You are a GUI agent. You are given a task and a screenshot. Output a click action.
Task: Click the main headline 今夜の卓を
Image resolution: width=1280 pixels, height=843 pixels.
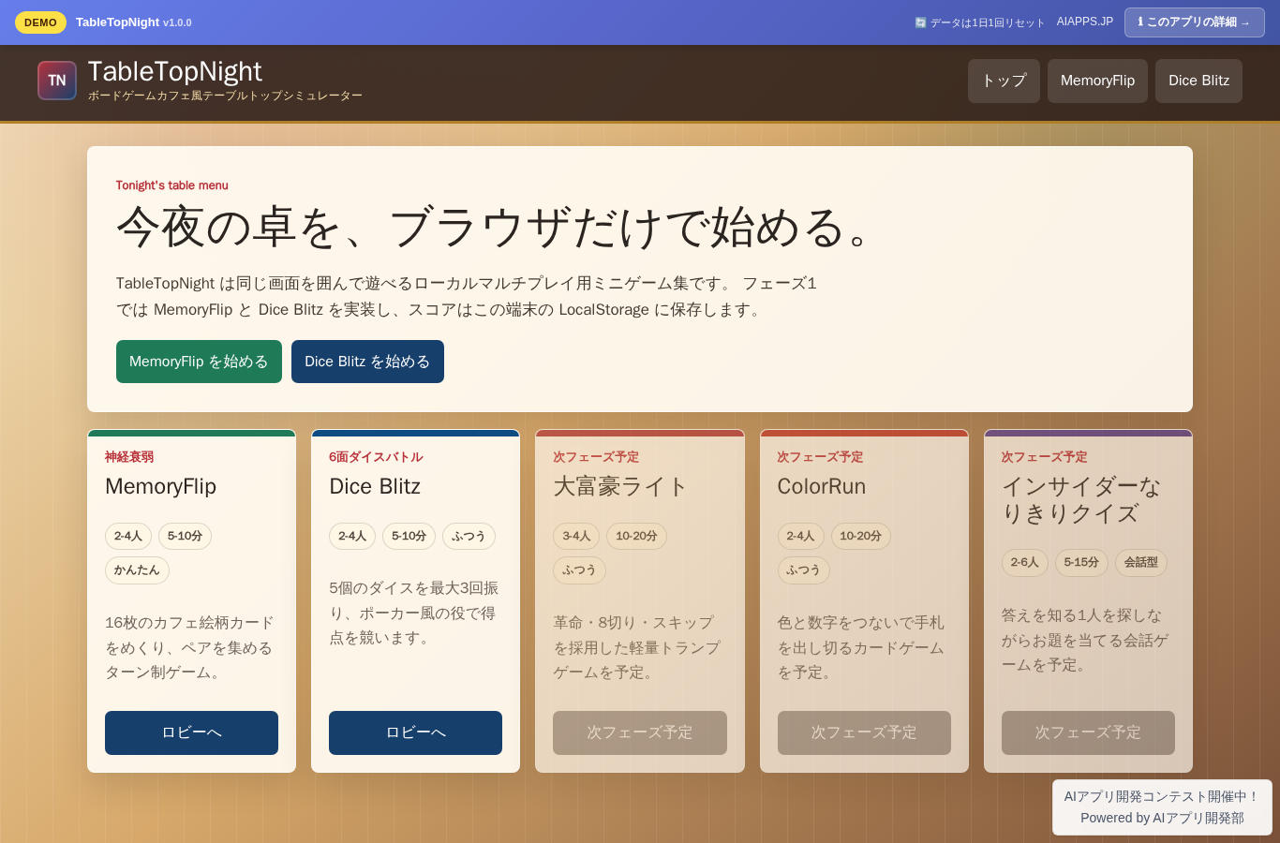click(x=496, y=228)
